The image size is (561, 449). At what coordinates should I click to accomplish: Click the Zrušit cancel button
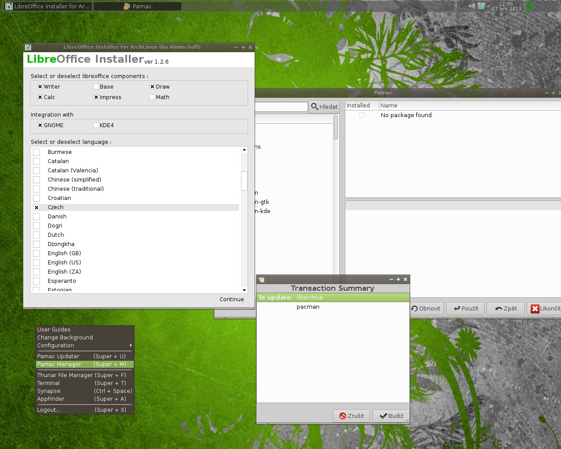coord(352,416)
